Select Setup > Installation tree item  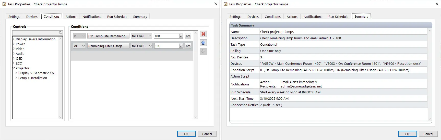[33, 78]
